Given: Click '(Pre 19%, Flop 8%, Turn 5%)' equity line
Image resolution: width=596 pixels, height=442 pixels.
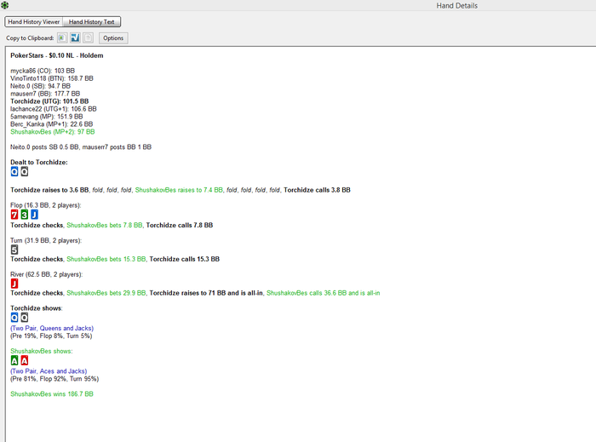Looking at the screenshot, I should pos(51,336).
